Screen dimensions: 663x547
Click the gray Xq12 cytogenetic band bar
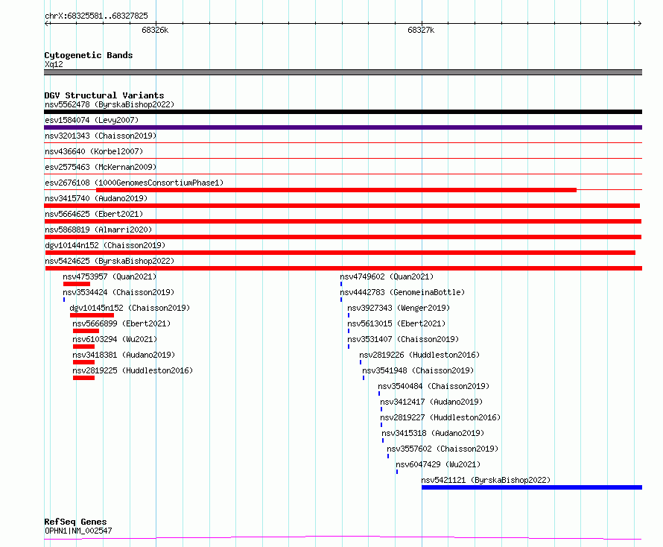pos(343,72)
